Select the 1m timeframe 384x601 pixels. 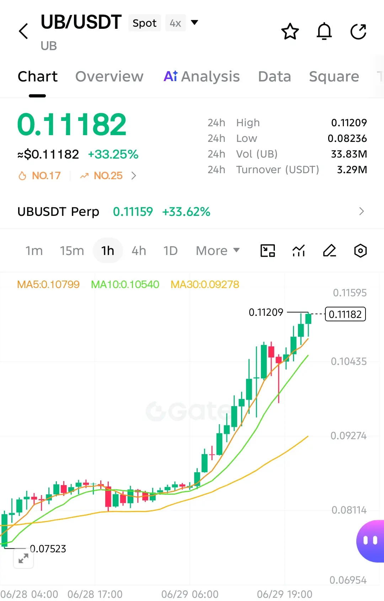(34, 251)
